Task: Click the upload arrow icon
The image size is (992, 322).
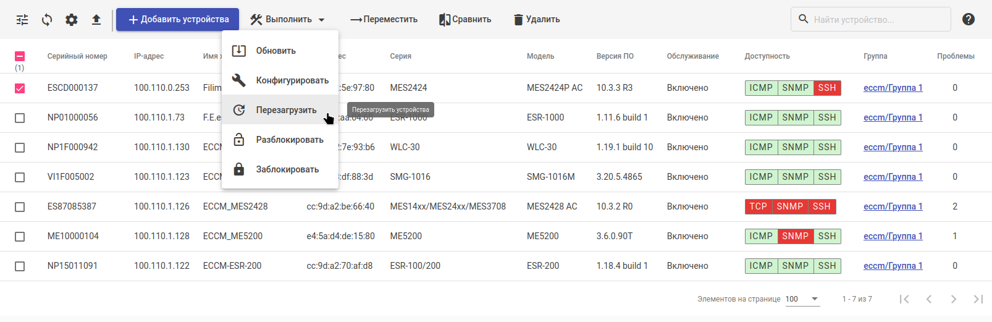Action: click(x=96, y=20)
